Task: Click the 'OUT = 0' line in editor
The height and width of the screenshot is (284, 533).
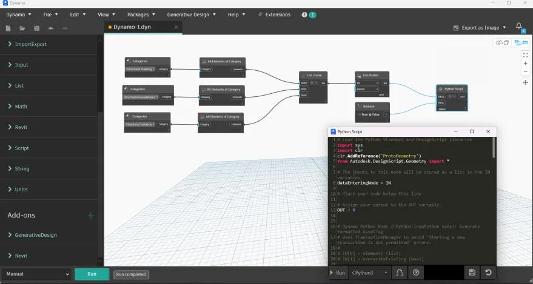Action: click(x=346, y=210)
